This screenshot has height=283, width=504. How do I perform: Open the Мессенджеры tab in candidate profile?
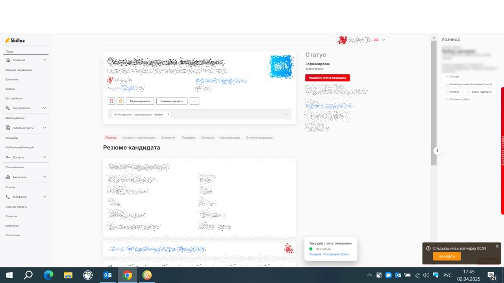tap(230, 138)
